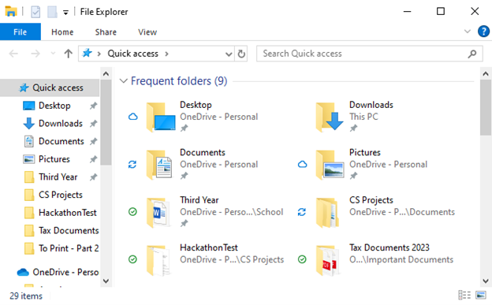Click "OneDrive - Perso...\School" under Third Year

(x=232, y=212)
